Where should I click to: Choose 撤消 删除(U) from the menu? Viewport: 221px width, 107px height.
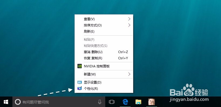[x=104, y=52]
